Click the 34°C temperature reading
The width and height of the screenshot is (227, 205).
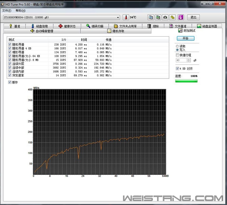click(133, 17)
